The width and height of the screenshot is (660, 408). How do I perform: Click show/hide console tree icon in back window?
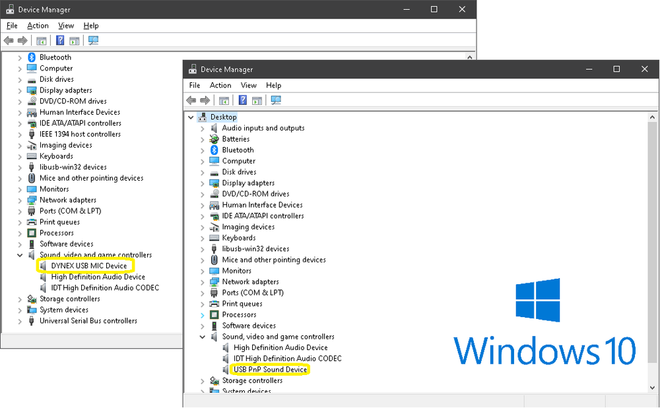(42, 41)
